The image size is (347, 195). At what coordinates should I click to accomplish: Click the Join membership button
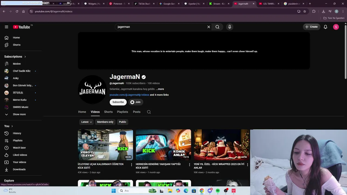pos(136,102)
